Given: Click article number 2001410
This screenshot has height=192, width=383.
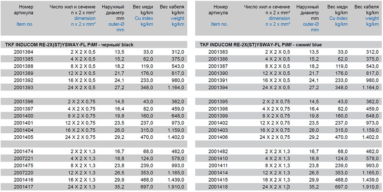Looking at the screenshot, I should [x=218, y=159].
